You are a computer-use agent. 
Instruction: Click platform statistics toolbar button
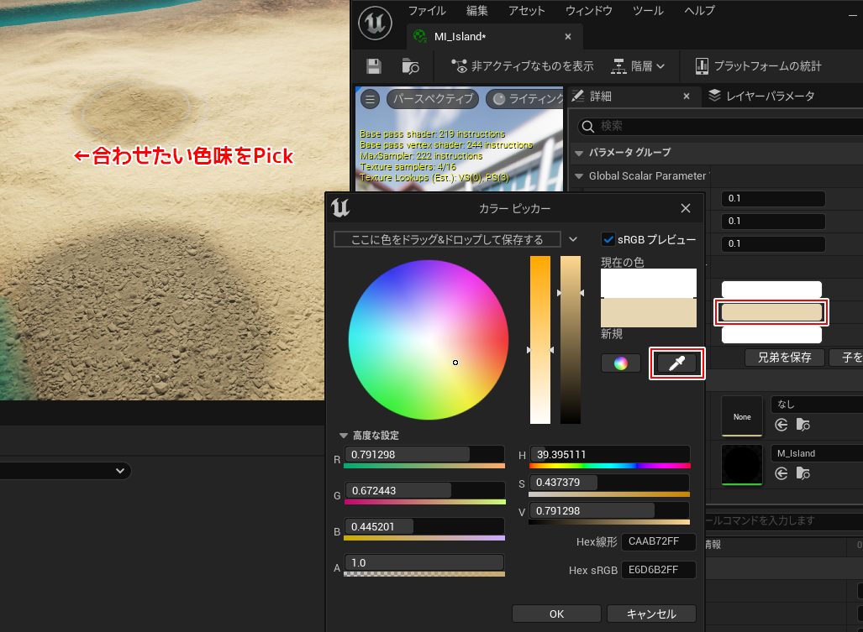pos(758,66)
